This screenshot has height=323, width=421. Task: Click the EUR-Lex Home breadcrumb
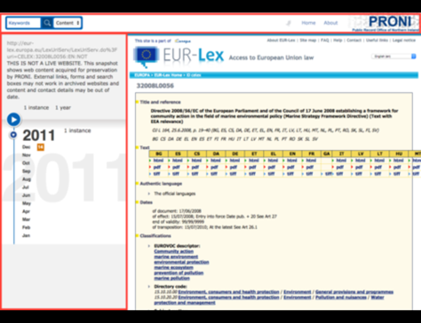169,75
